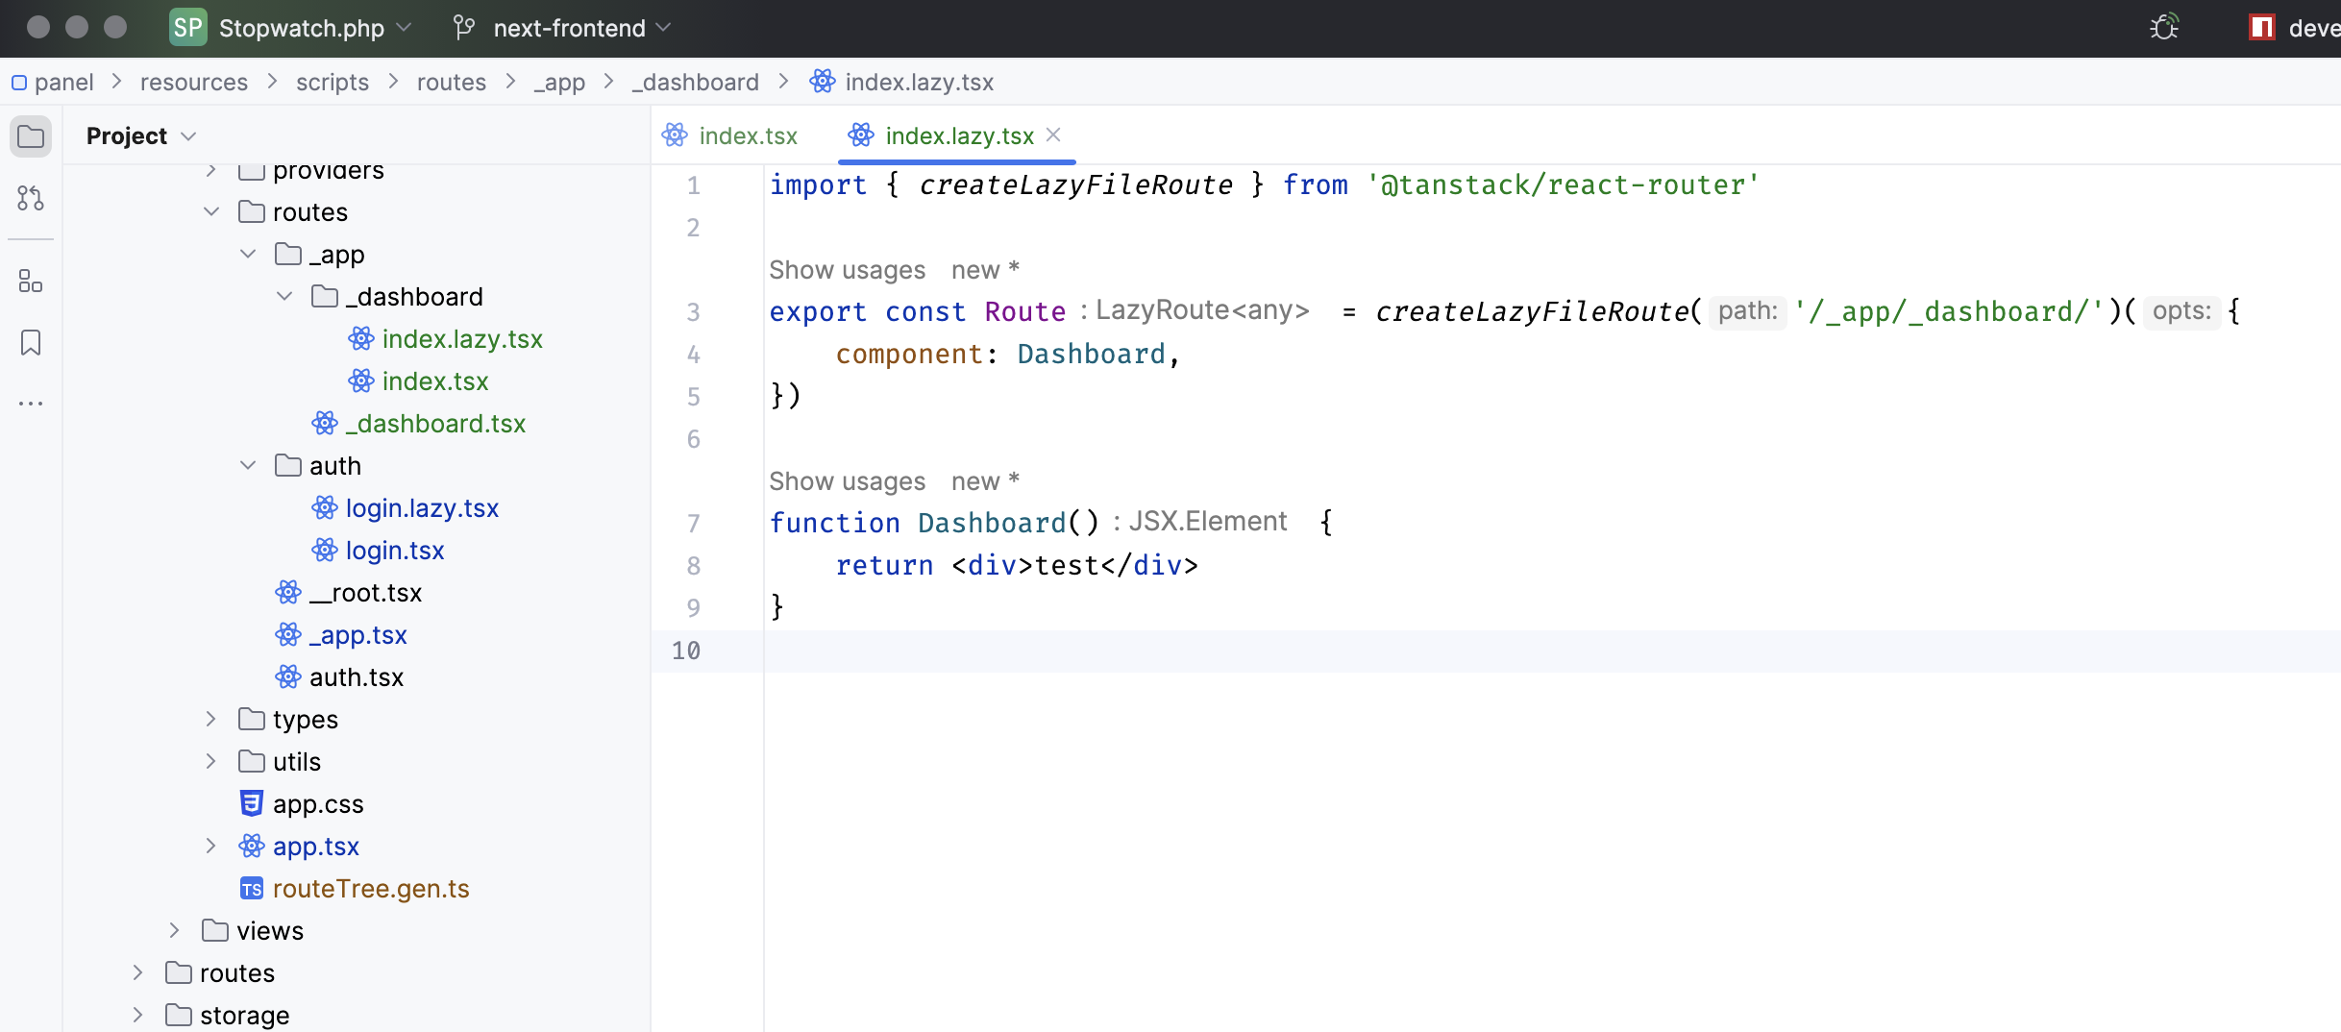Click _app in the breadcrumb path
The image size is (2341, 1032).
coord(560,82)
